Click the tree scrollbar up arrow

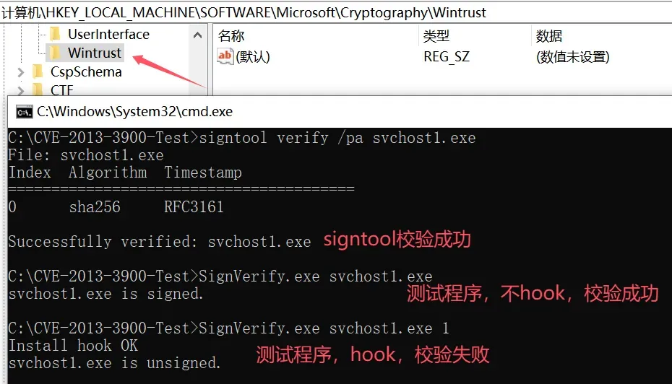pyautogui.click(x=197, y=35)
